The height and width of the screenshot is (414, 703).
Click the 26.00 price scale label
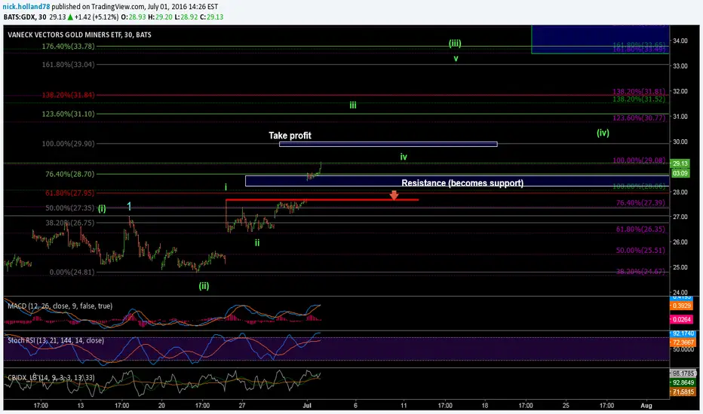tap(680, 242)
